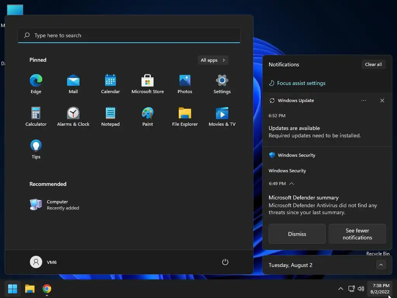Viewport: 397px width, 298px height.
Task: Open Focus assist settings
Action: 297,83
